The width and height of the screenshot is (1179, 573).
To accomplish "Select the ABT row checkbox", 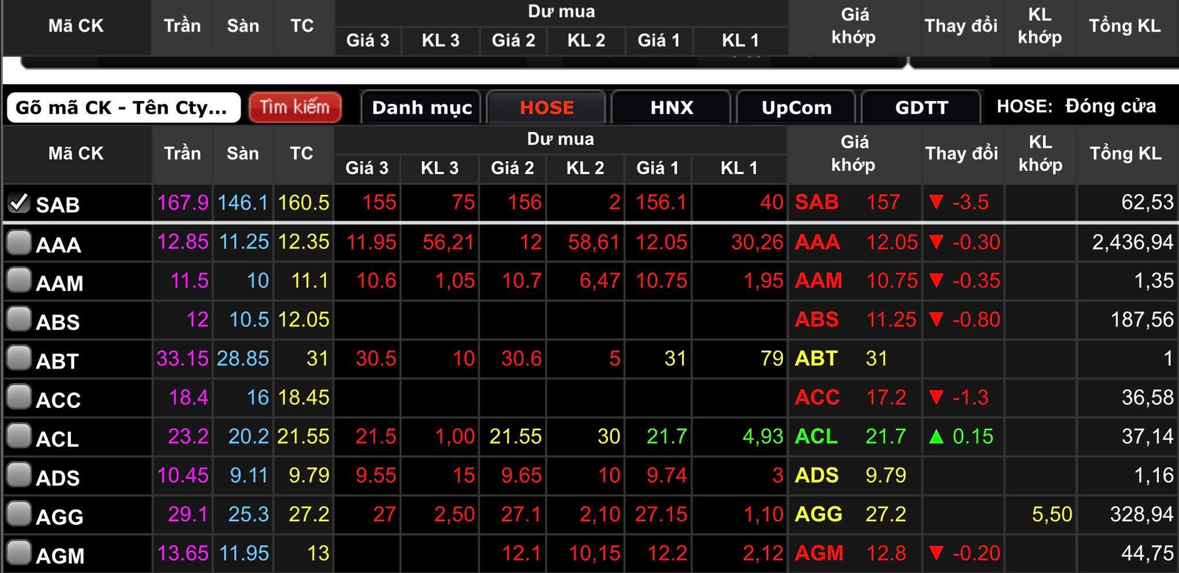I will pos(18,358).
